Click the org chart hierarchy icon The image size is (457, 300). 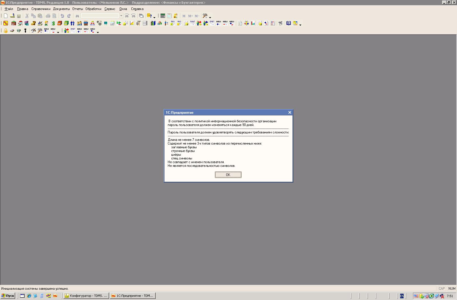93,23
